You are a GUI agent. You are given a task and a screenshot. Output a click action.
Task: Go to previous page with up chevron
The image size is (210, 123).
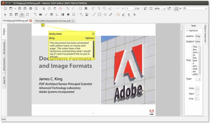[x=117, y=8]
